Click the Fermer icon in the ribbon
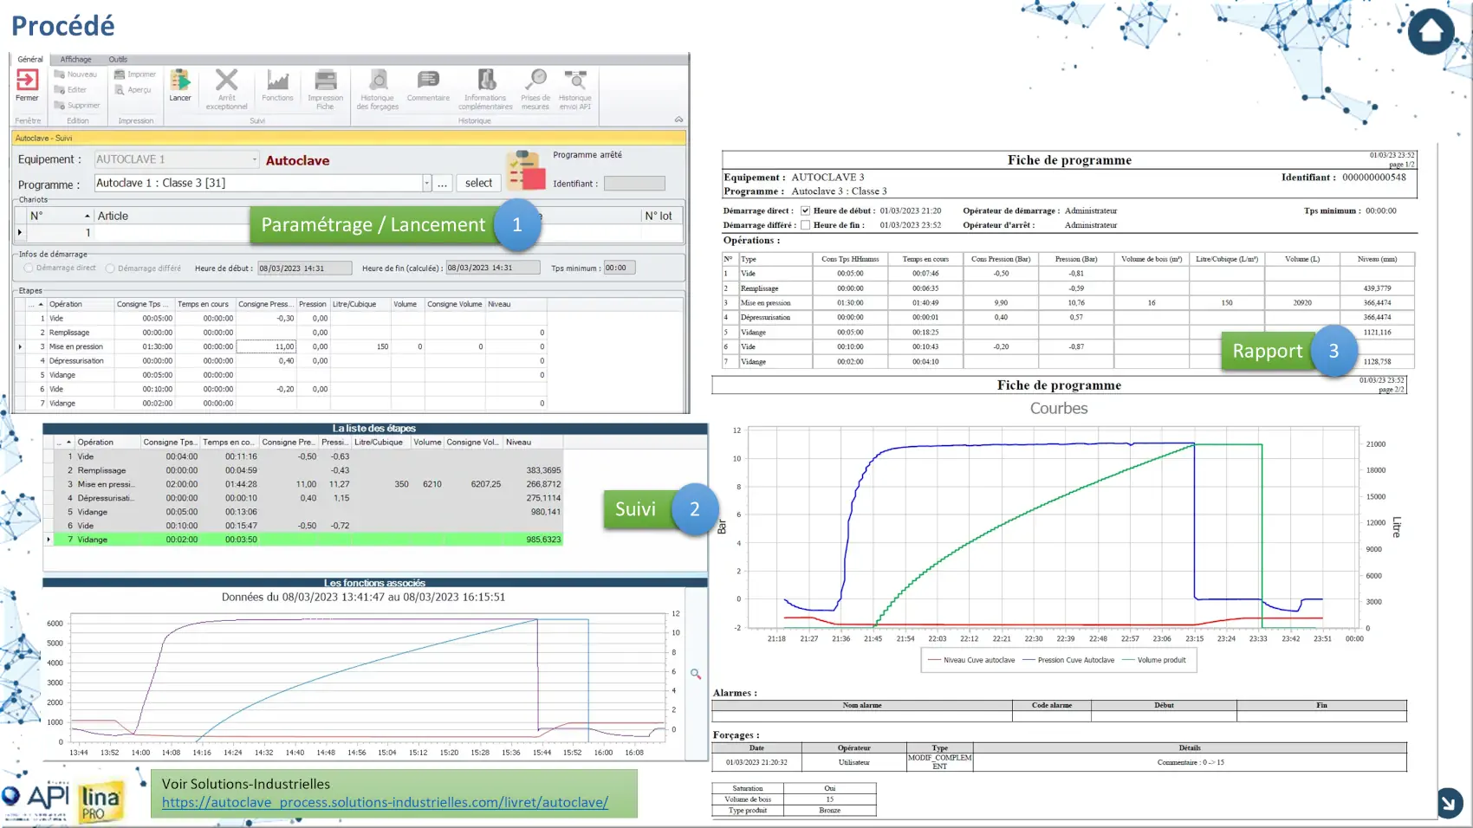This screenshot has height=828, width=1473. pos(27,81)
